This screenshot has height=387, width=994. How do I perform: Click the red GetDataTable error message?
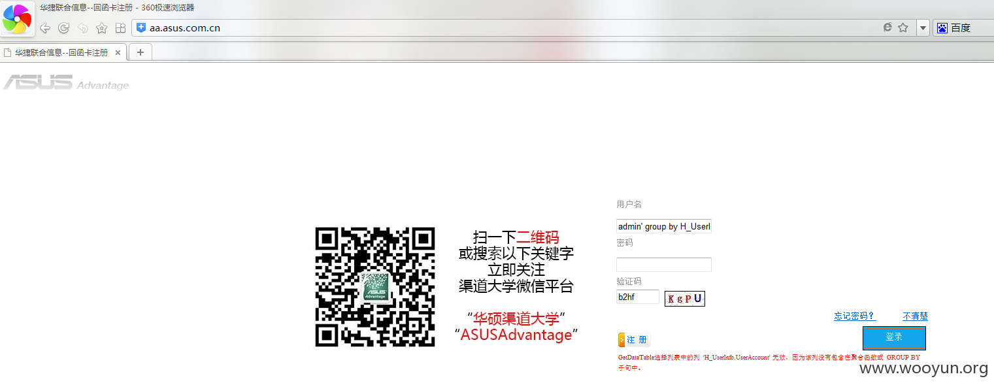tap(769, 363)
